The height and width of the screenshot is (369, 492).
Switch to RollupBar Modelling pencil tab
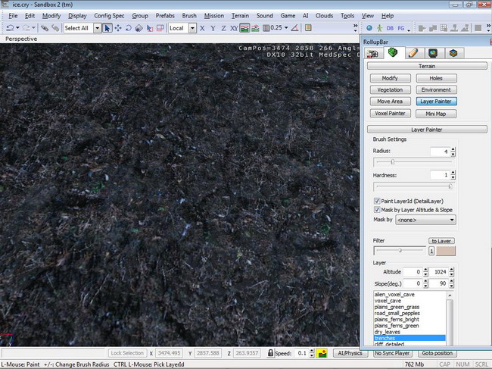[x=413, y=53]
